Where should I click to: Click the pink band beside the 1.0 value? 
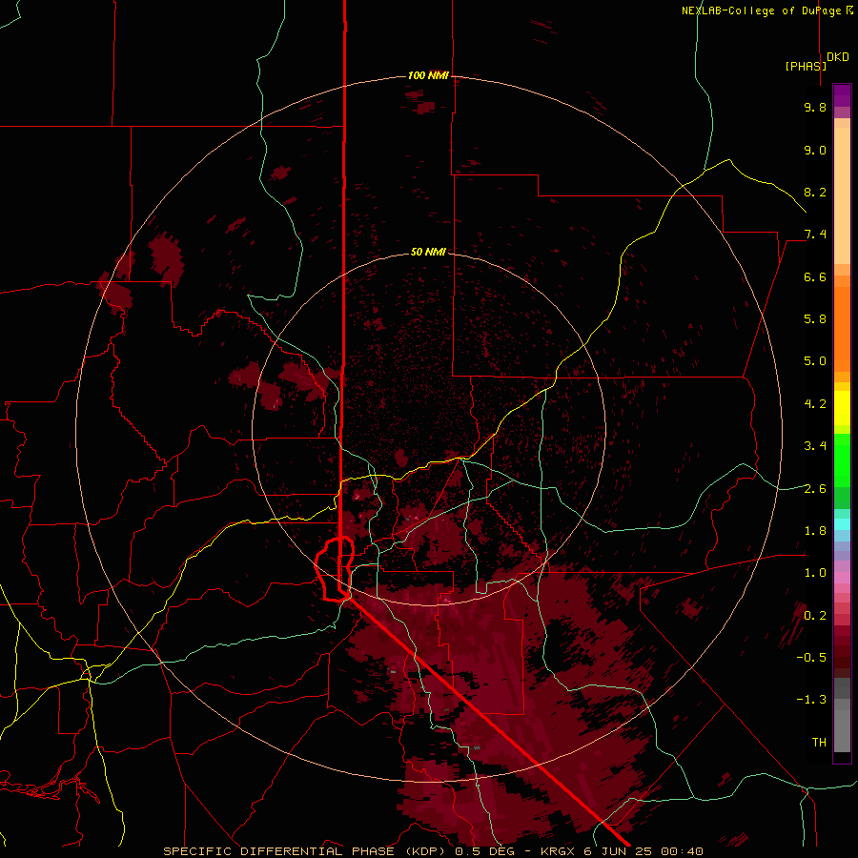pos(842,578)
